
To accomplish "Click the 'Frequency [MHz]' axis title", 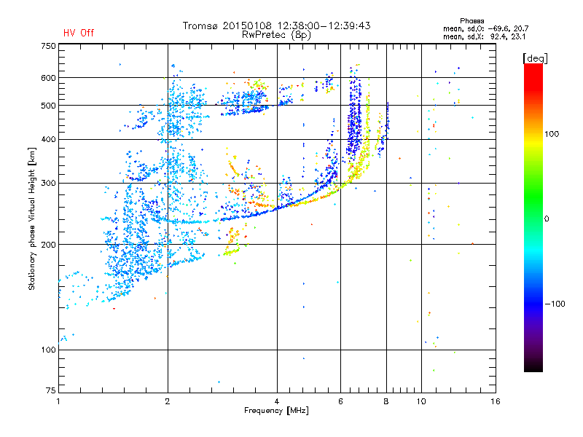I will (276, 411).
